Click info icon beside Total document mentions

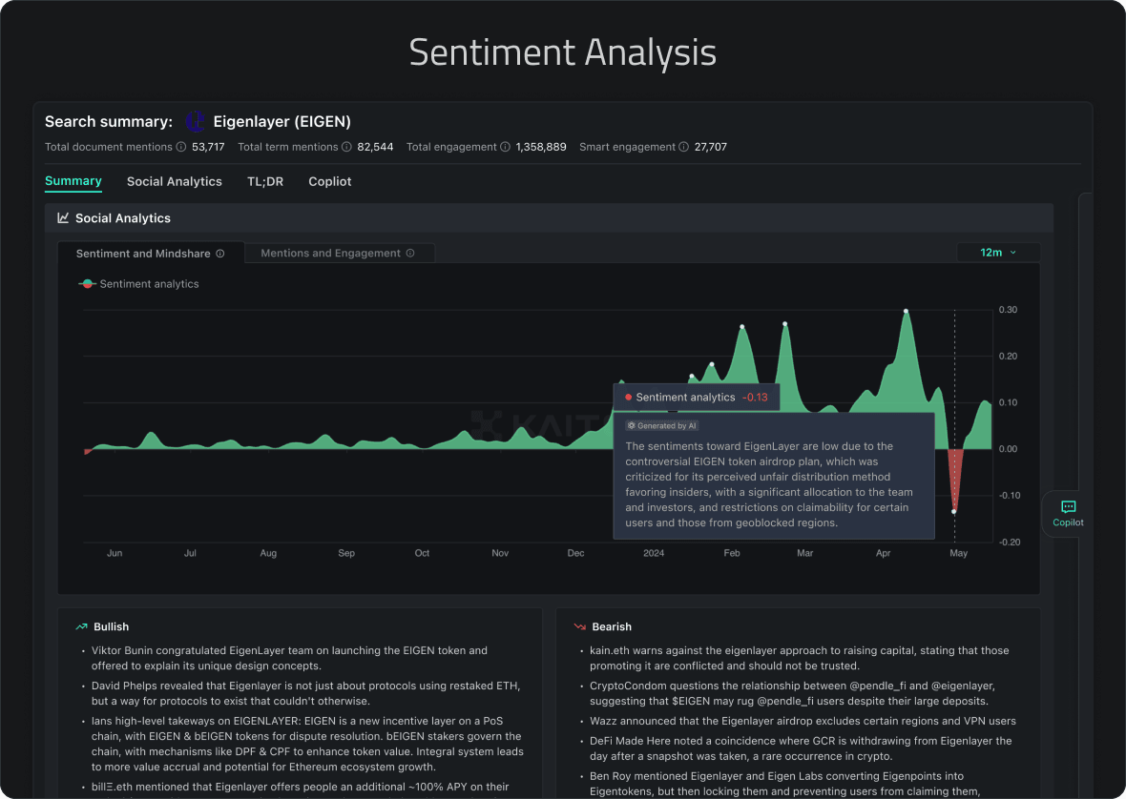coord(181,147)
